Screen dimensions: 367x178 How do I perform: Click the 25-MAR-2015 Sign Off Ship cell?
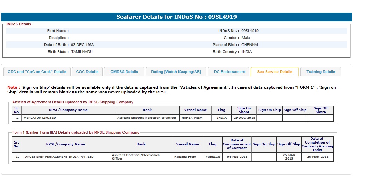point(289,157)
